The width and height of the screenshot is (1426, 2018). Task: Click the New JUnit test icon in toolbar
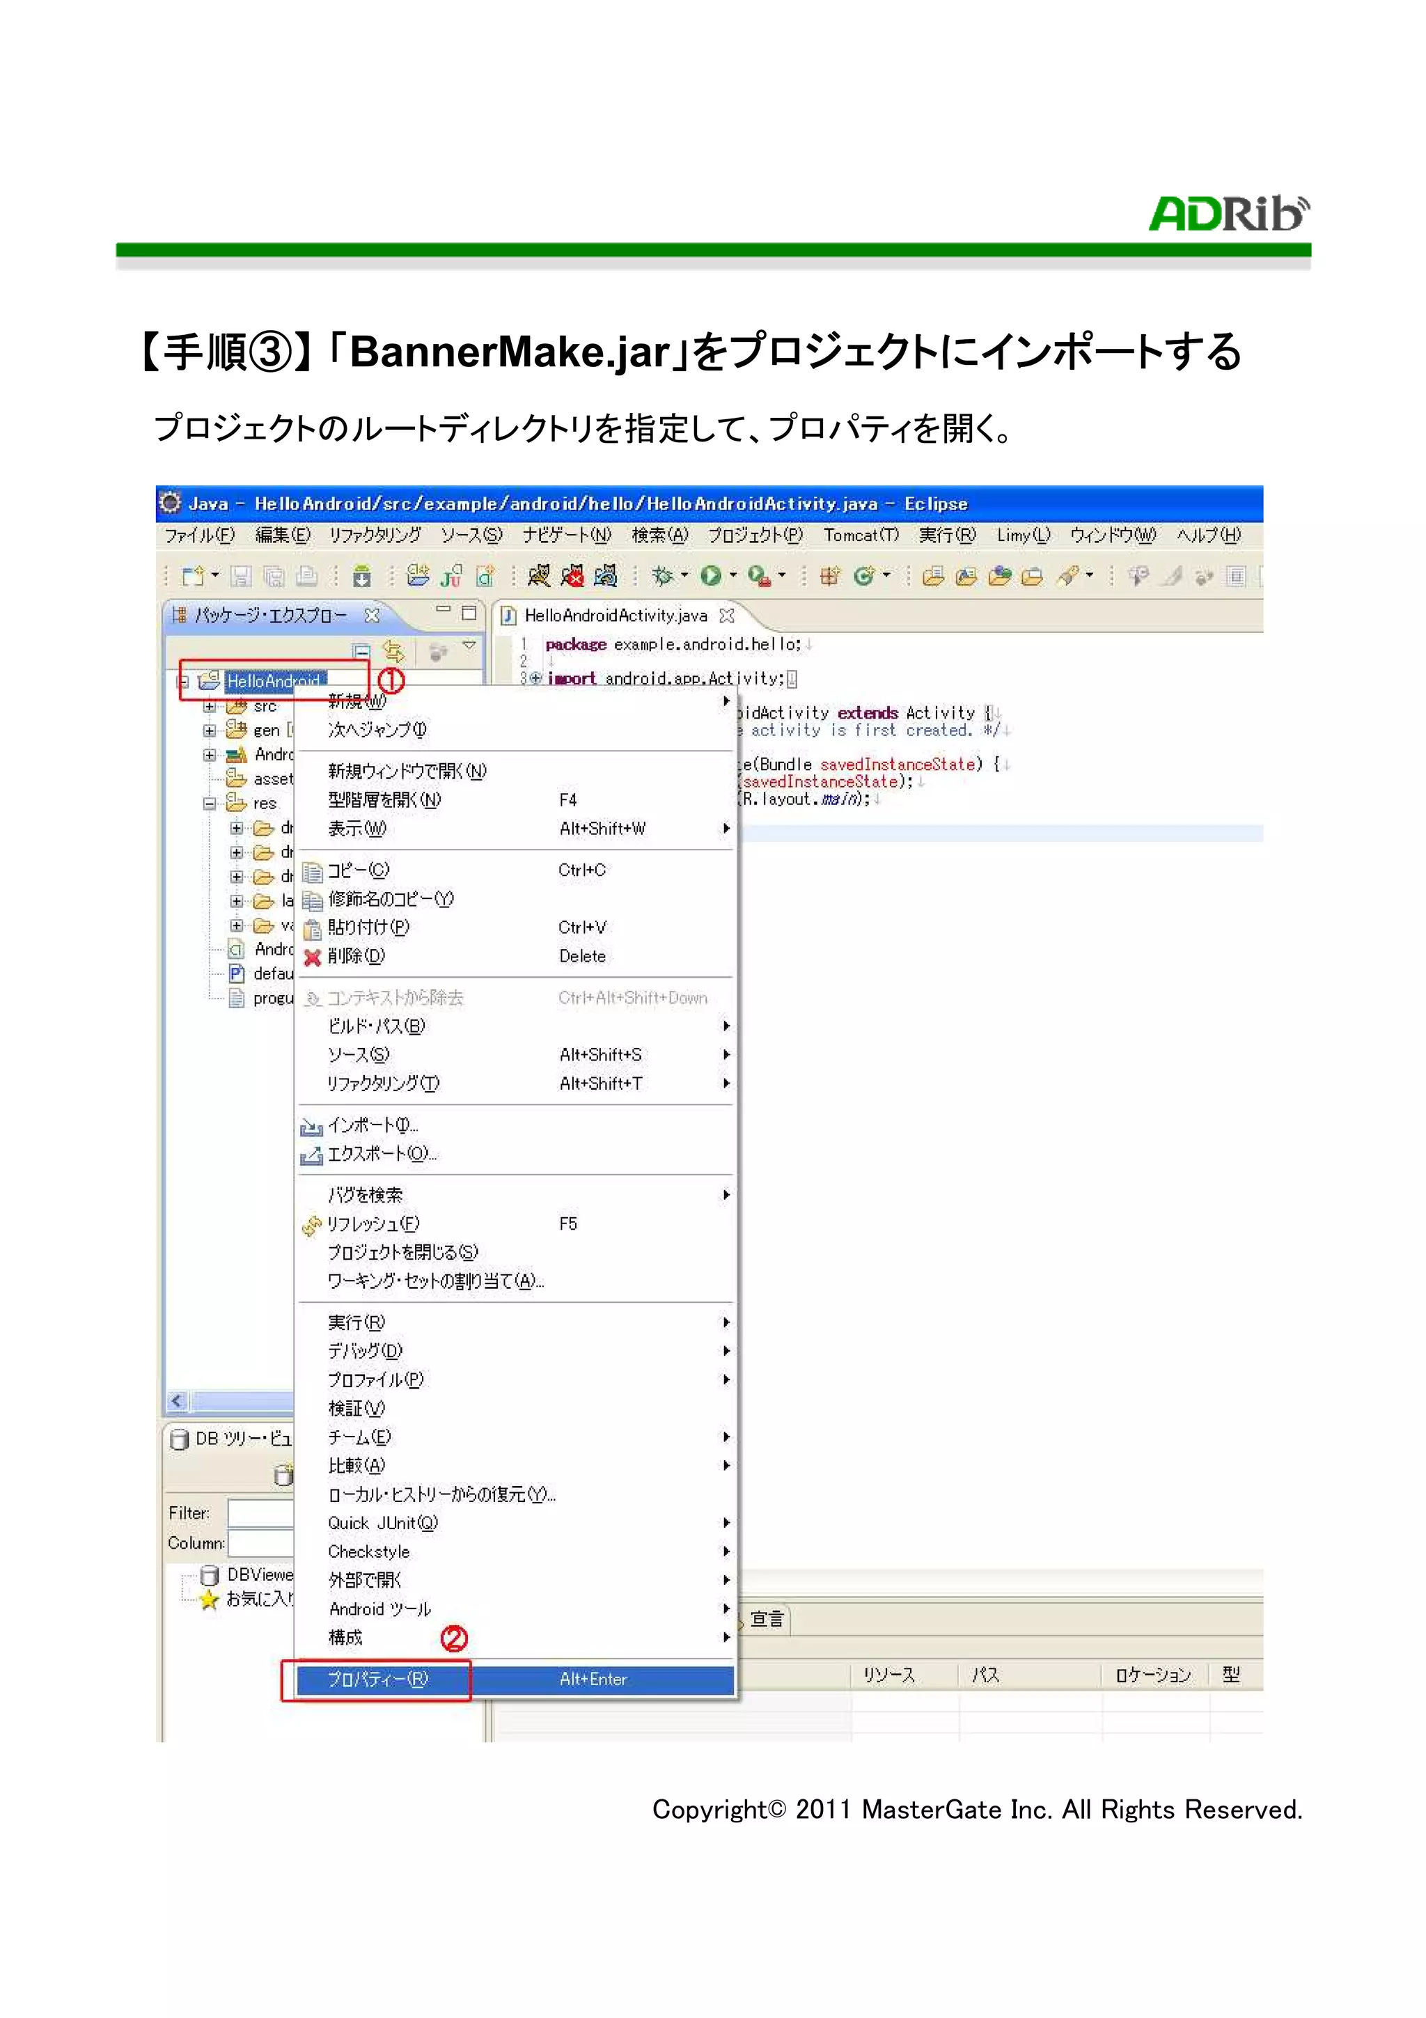click(452, 577)
